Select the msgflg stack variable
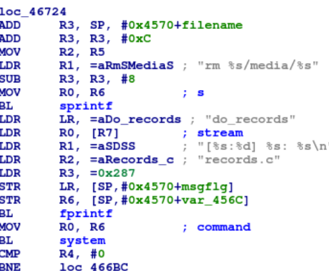 tap(205, 187)
